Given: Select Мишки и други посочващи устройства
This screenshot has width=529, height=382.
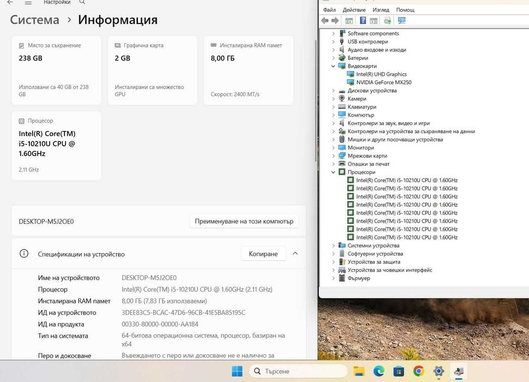Looking at the screenshot, I should (x=395, y=139).
